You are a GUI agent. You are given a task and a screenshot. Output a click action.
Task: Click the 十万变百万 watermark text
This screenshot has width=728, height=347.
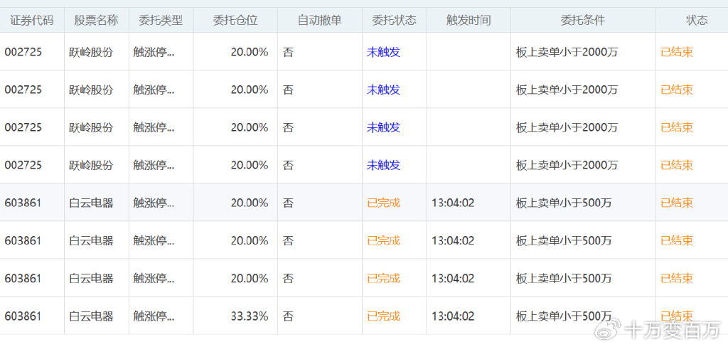[673, 330]
